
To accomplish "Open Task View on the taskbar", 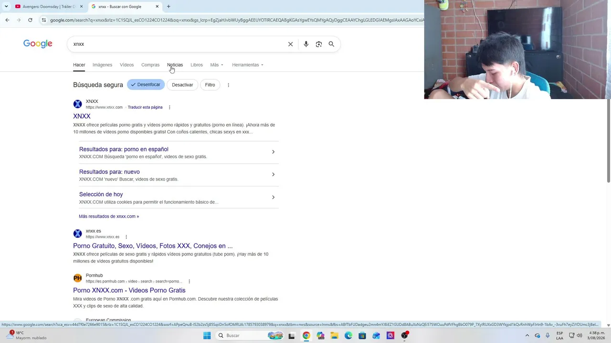I will [x=292, y=335].
